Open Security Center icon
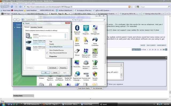The height and width of the screenshot is (106, 171). coord(95,76)
